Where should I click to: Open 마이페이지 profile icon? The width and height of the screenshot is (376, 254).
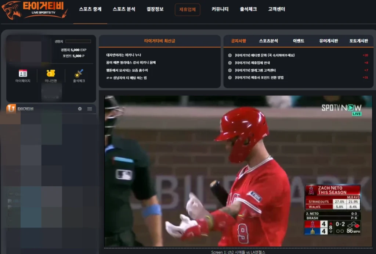click(23, 73)
